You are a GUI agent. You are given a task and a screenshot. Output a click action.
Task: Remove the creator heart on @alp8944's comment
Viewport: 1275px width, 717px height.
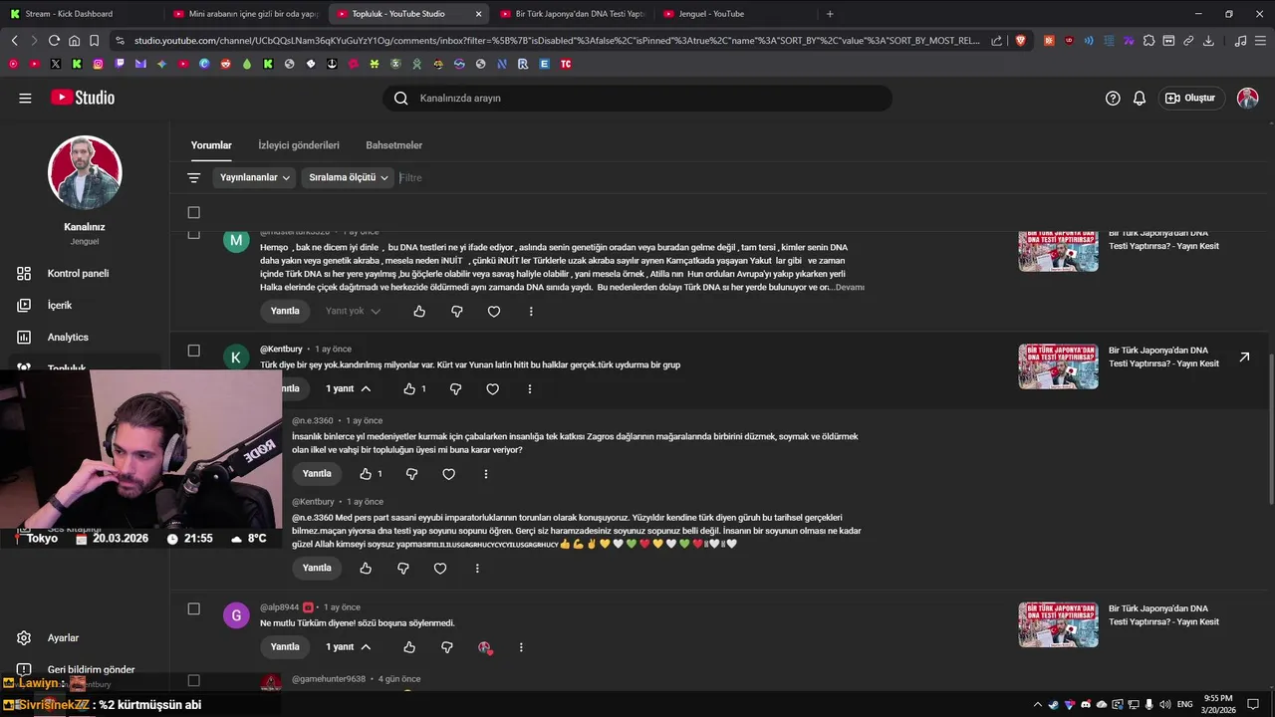click(484, 647)
